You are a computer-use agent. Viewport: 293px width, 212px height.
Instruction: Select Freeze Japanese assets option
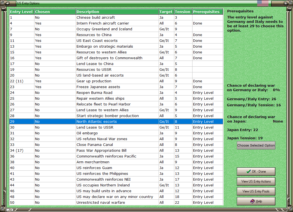coord(116,87)
